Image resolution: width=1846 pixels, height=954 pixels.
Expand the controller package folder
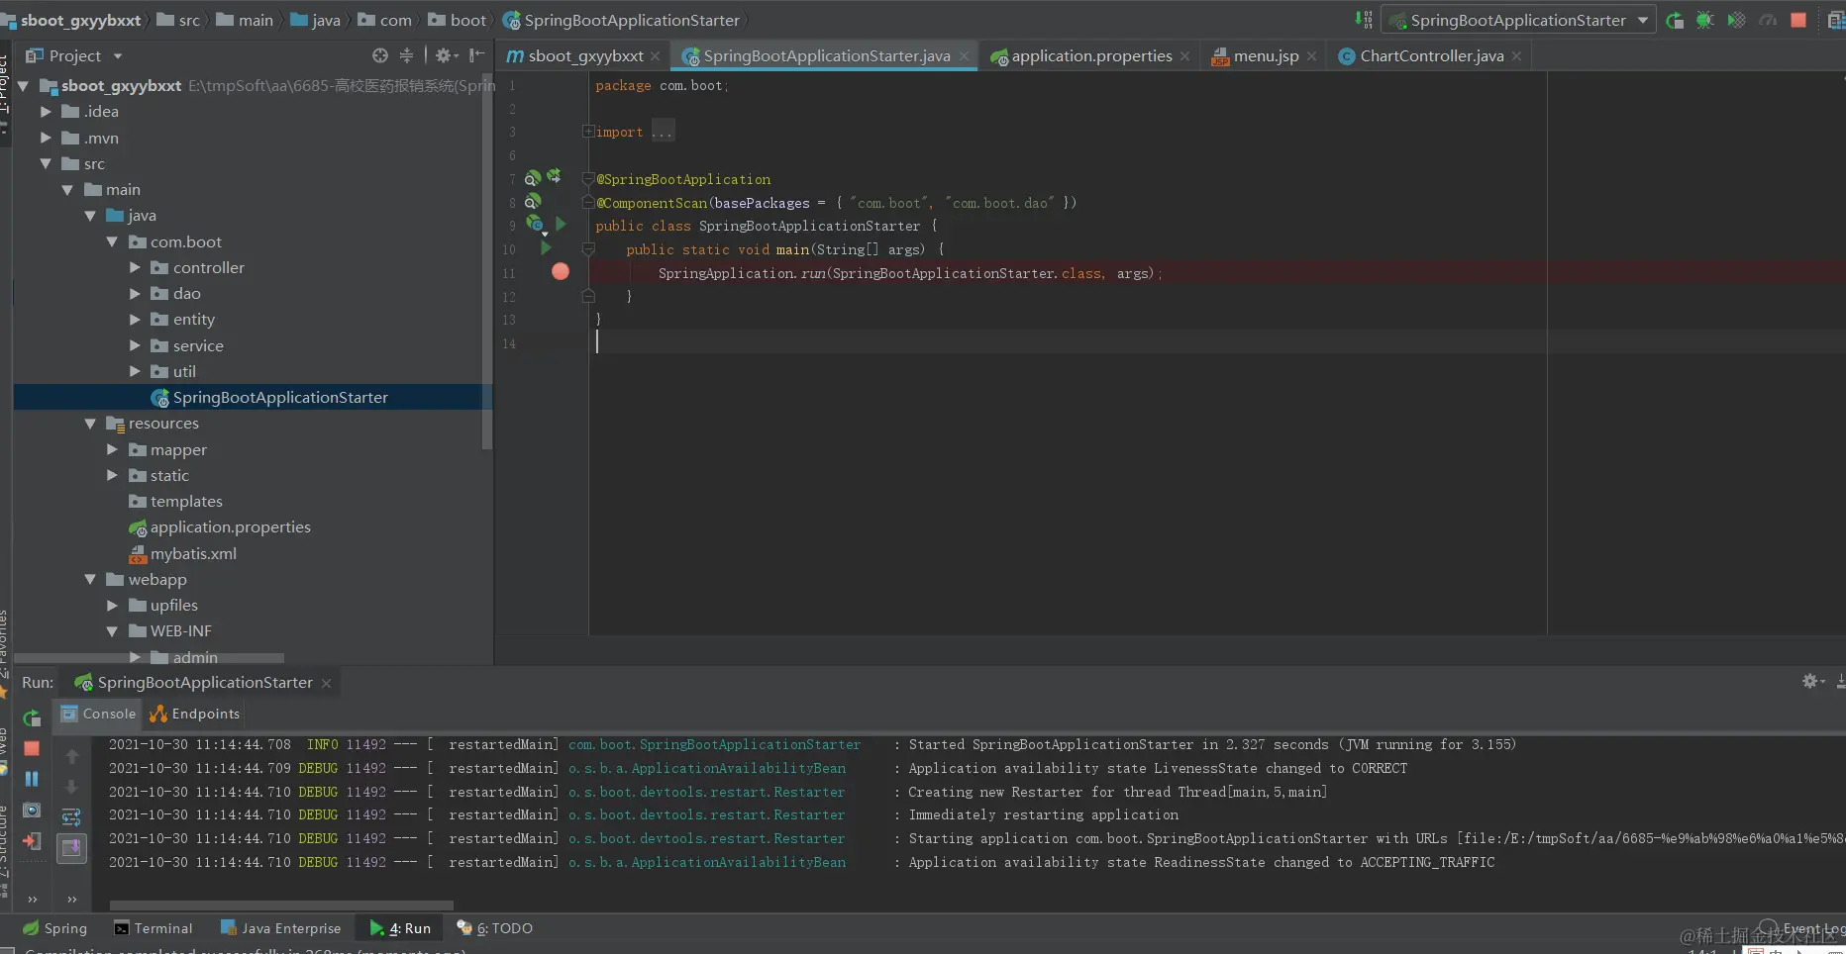[x=135, y=267]
